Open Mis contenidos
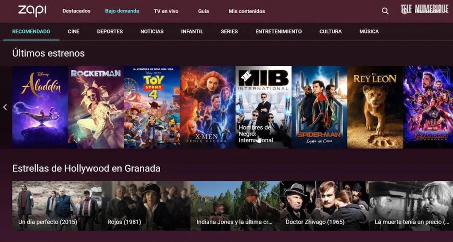Screen dimensions: 453x242 click(x=246, y=11)
